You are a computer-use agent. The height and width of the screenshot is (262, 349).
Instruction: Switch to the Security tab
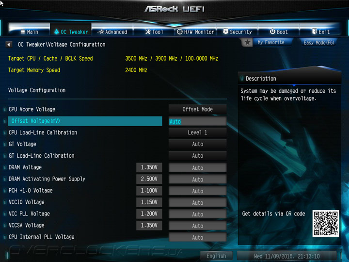pyautogui.click(x=237, y=32)
